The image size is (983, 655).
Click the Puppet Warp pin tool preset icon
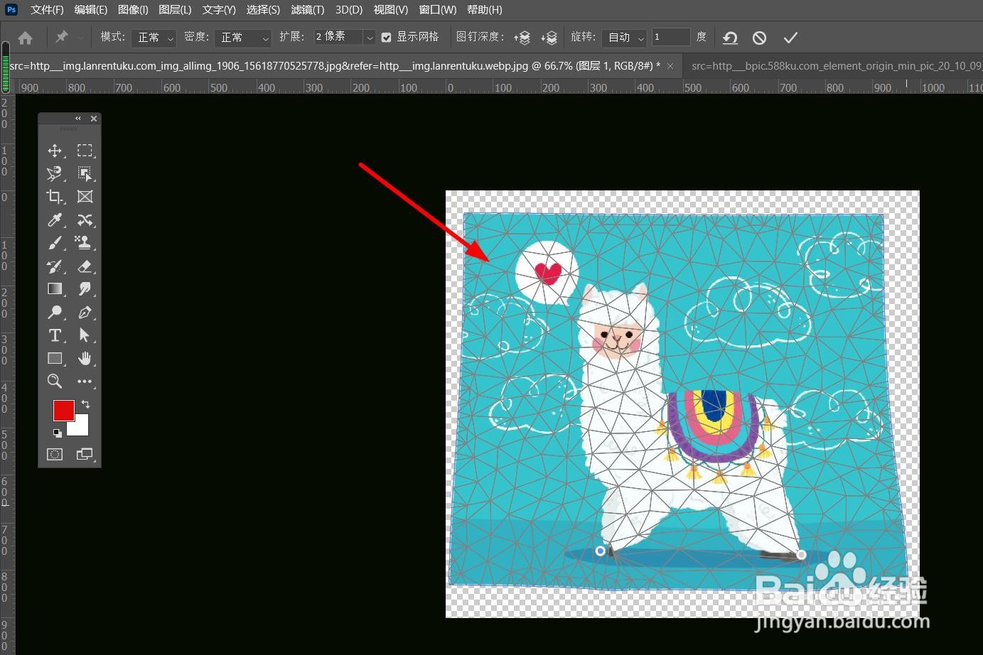62,37
